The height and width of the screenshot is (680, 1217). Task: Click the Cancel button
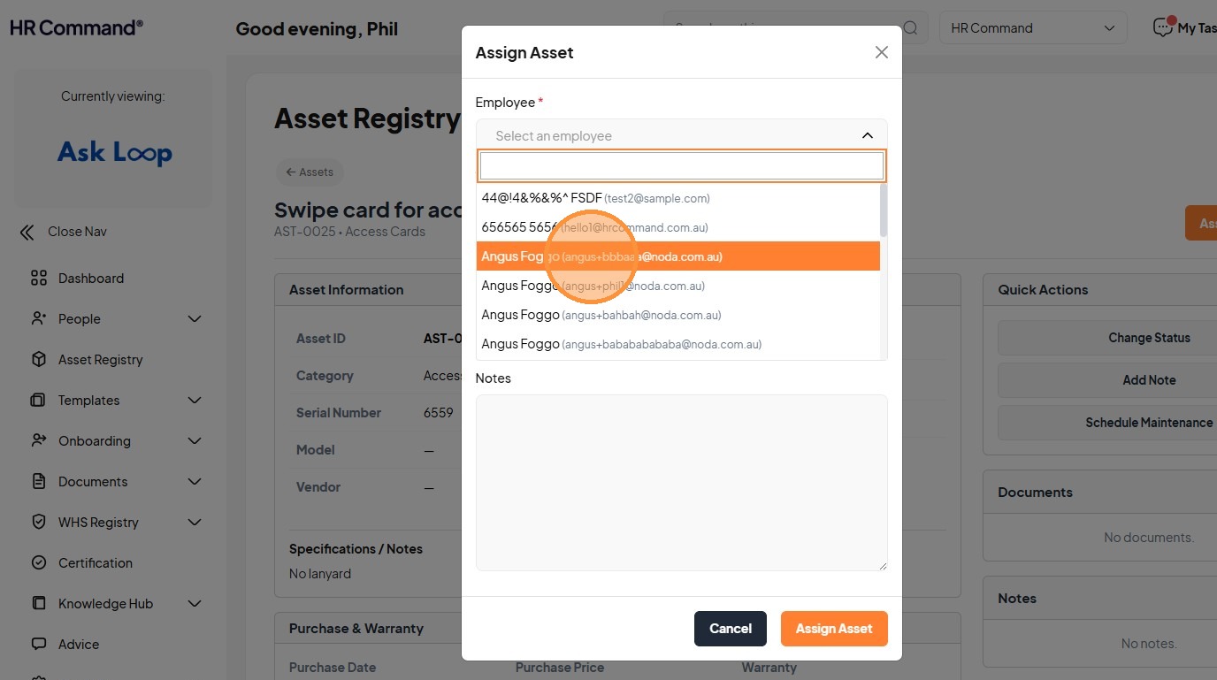[x=730, y=629]
